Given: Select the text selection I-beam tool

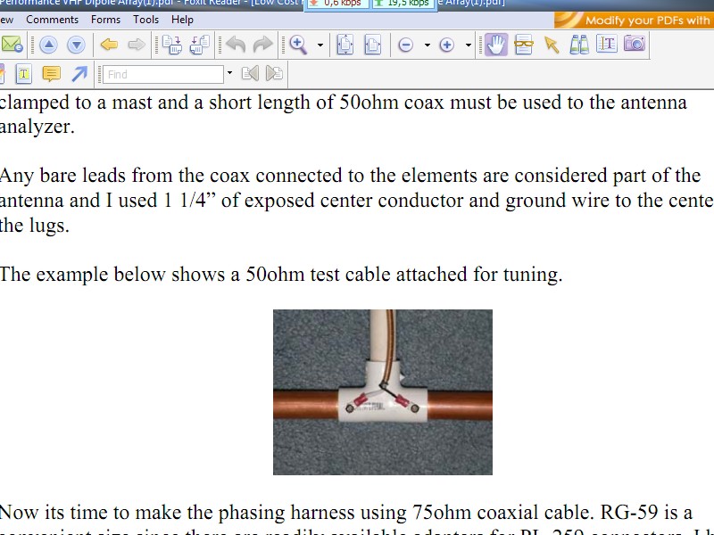Looking at the screenshot, I should 607,44.
